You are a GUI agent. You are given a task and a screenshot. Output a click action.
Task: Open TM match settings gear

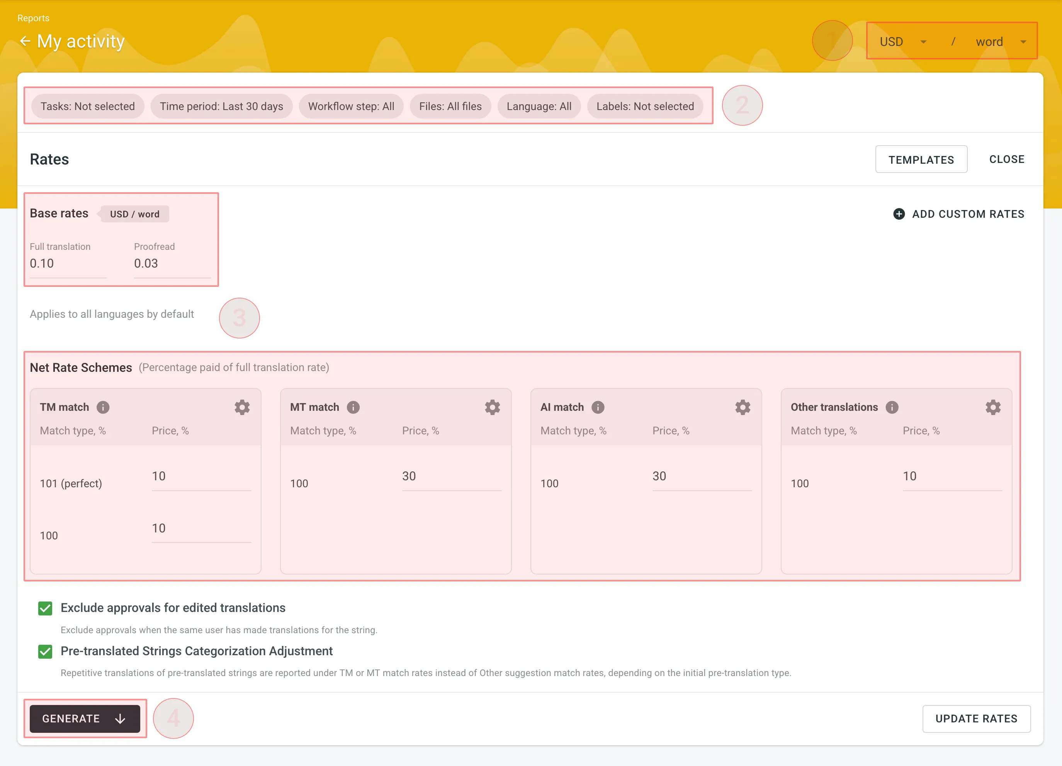[x=242, y=407]
